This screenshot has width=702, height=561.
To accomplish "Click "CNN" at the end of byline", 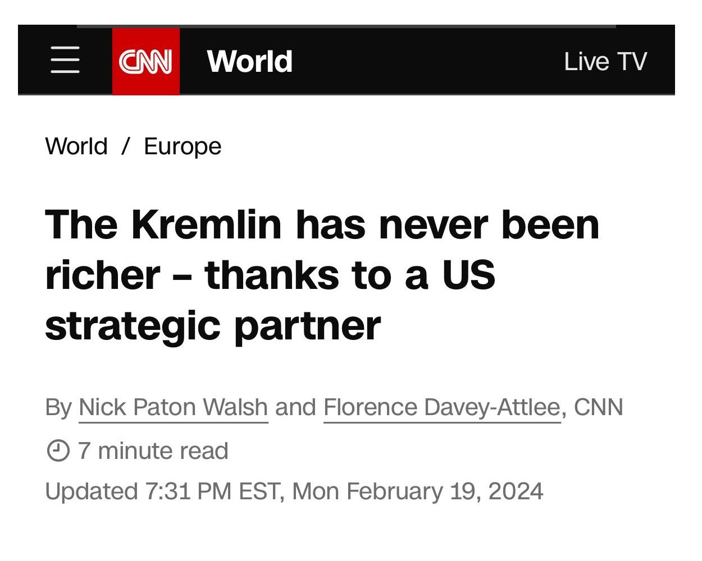I will point(598,407).
